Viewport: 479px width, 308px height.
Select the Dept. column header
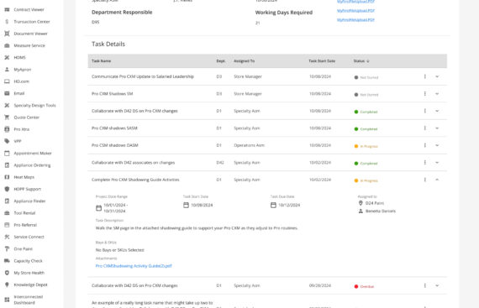[x=221, y=61]
